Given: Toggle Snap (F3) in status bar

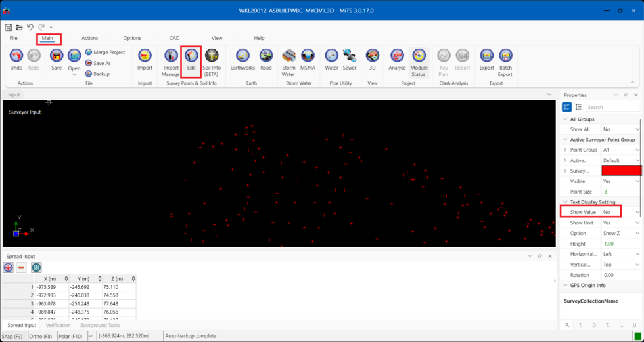Looking at the screenshot, I should pyautogui.click(x=14, y=336).
